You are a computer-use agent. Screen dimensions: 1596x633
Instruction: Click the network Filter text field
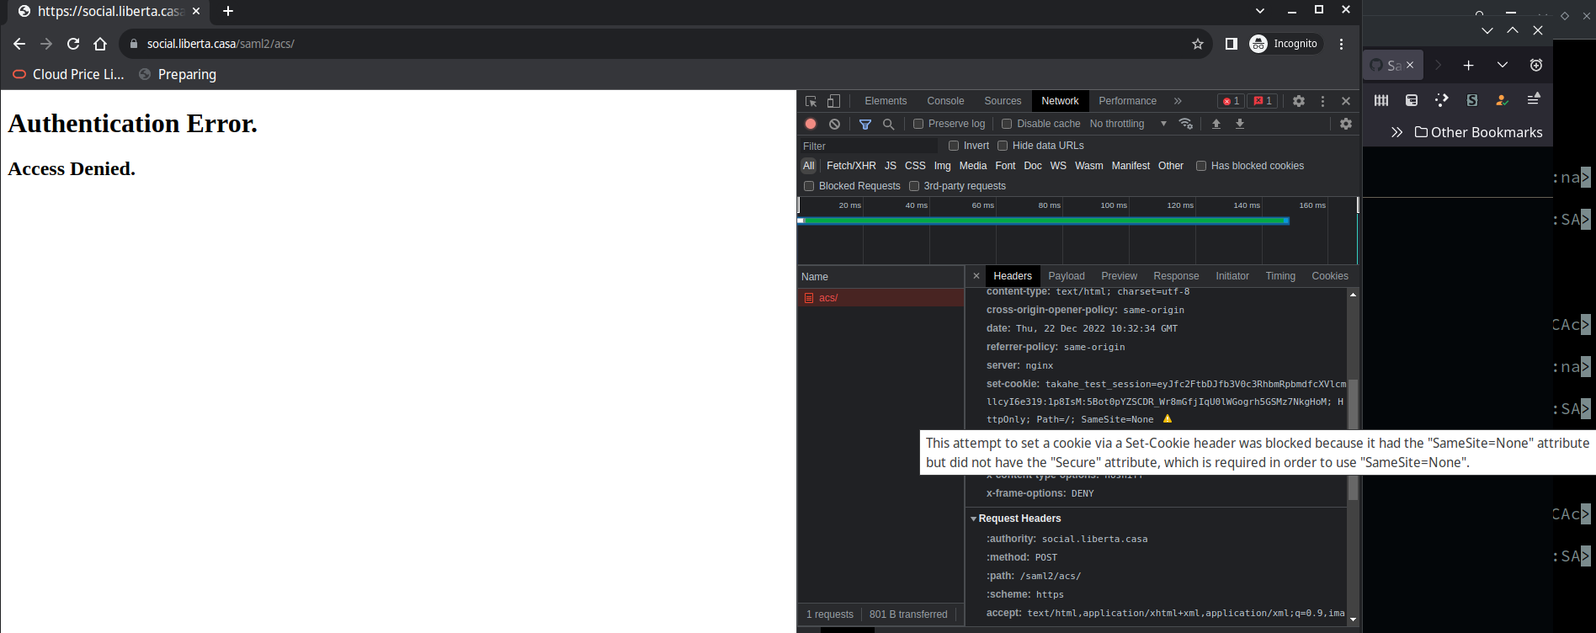867,146
